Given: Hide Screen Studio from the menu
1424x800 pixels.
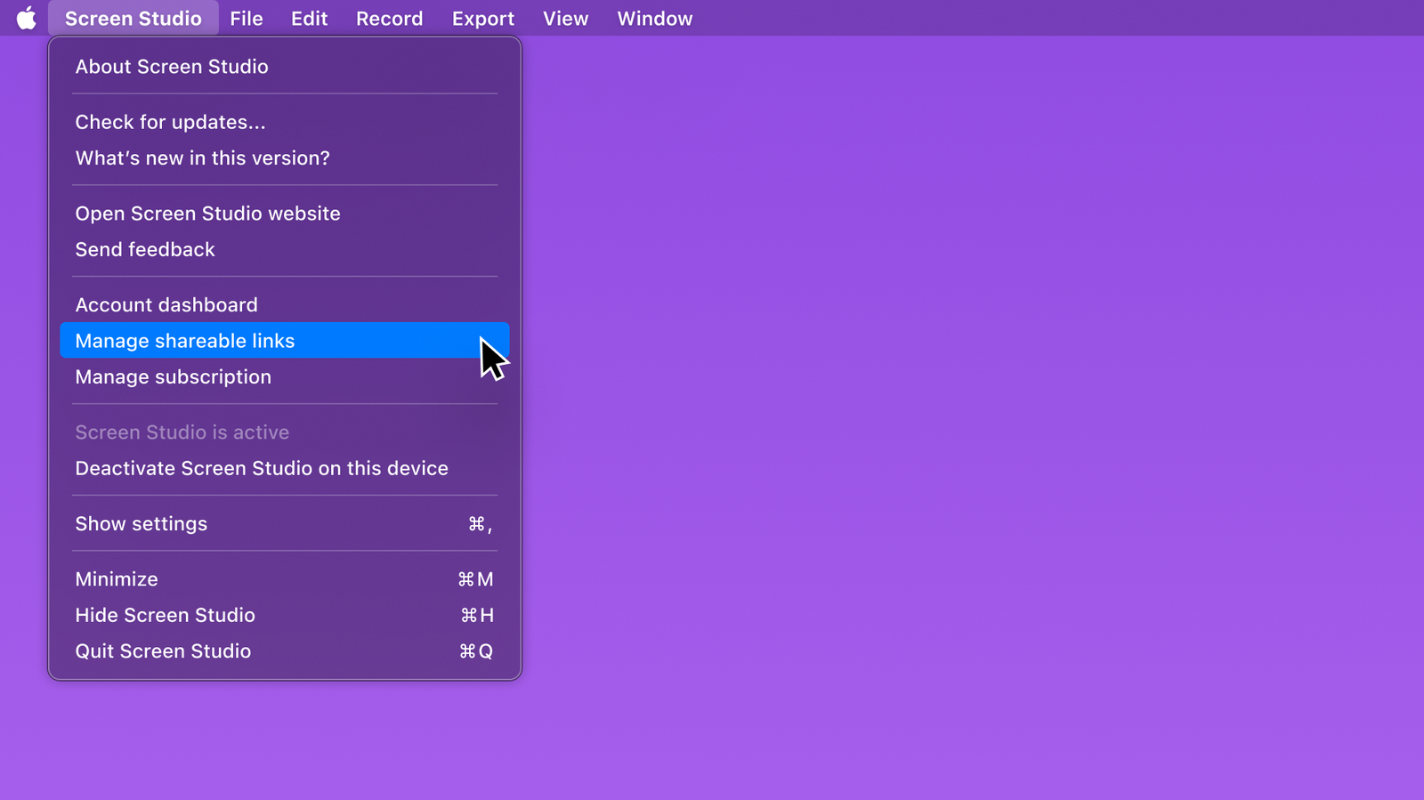Looking at the screenshot, I should pos(165,616).
